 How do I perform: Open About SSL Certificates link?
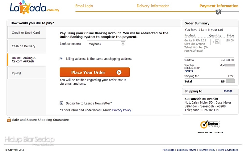click(210, 132)
